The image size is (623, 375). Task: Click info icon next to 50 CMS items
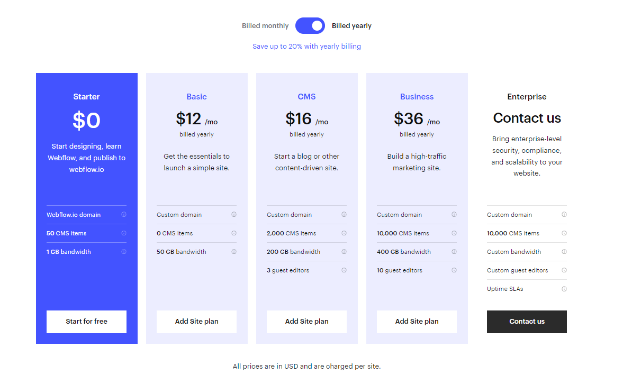click(124, 233)
